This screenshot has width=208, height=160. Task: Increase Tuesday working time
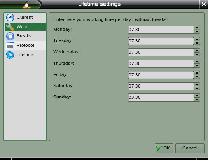pos(197,39)
